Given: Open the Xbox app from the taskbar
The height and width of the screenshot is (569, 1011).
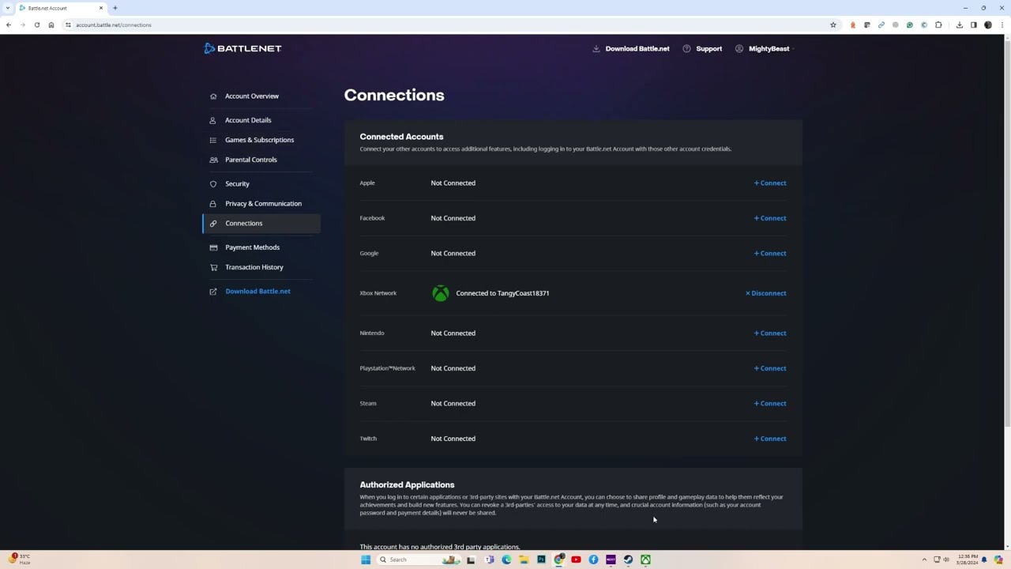Looking at the screenshot, I should 645,560.
